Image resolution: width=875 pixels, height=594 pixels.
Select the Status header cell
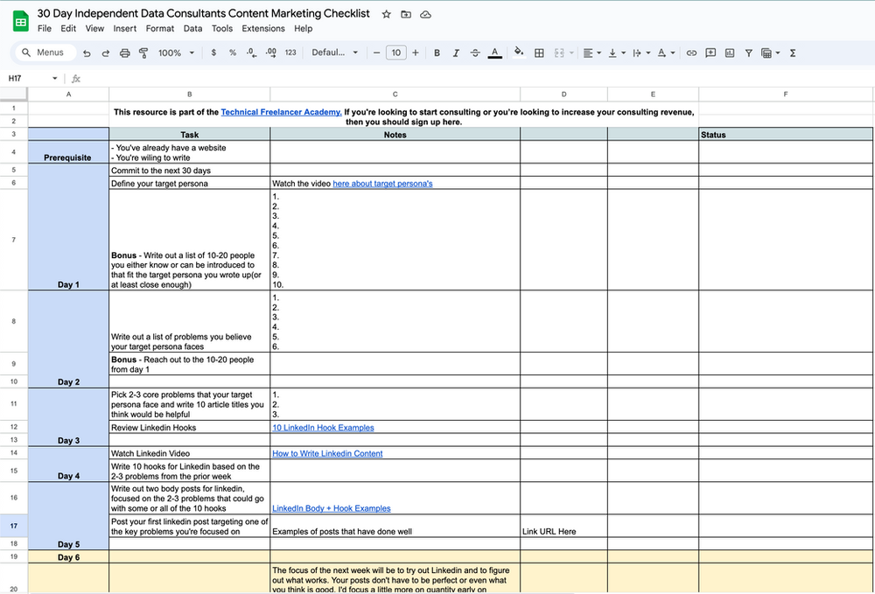pyautogui.click(x=785, y=135)
